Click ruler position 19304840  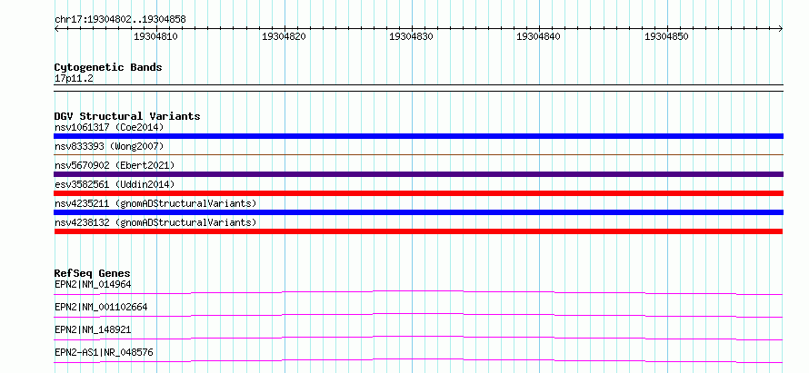(539, 36)
